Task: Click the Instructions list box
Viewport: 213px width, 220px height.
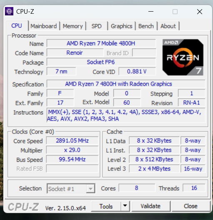Action: 126,115
